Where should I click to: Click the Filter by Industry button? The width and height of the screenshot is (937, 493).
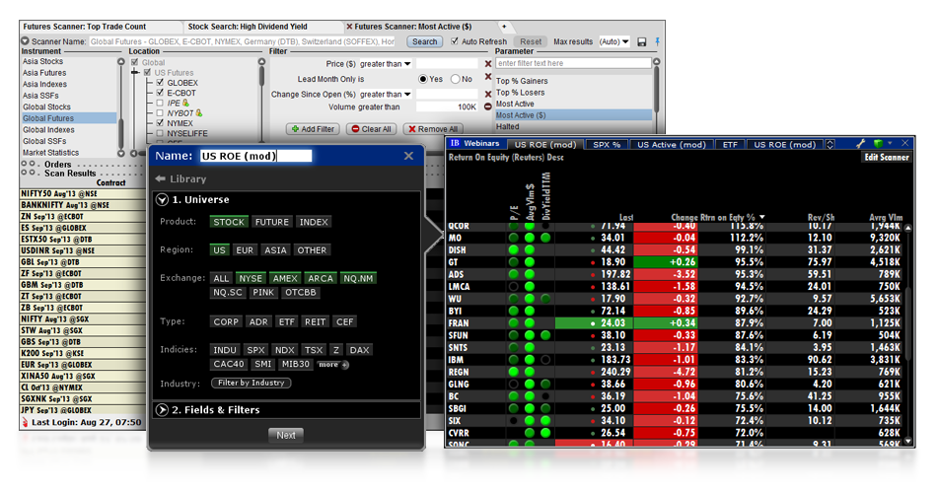(251, 383)
